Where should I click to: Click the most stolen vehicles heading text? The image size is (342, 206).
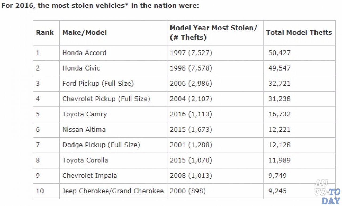click(x=100, y=6)
